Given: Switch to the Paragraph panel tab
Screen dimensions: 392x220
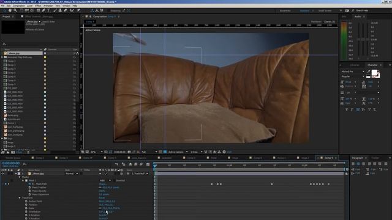Looking at the screenshot, I should pyautogui.click(x=357, y=158).
